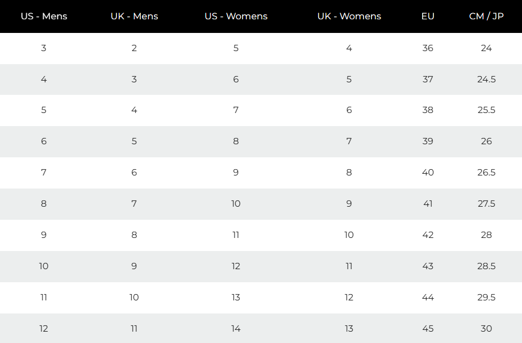The image size is (522, 343).
Task: Select the US - Womens column header
Action: click(x=236, y=16)
